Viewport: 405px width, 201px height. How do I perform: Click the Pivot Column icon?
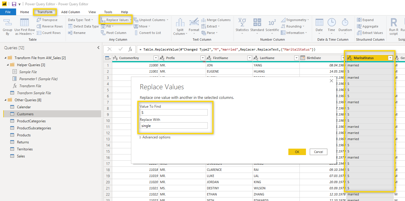point(103,33)
